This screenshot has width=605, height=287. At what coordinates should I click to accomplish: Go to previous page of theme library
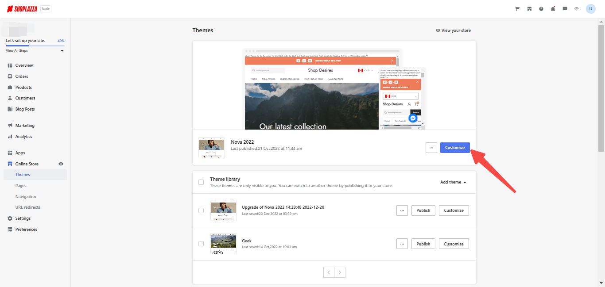(329, 272)
